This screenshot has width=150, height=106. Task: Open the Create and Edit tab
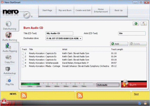(83, 10)
